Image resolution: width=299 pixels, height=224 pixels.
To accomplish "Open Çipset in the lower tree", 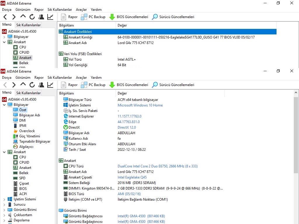I will point(24,183).
